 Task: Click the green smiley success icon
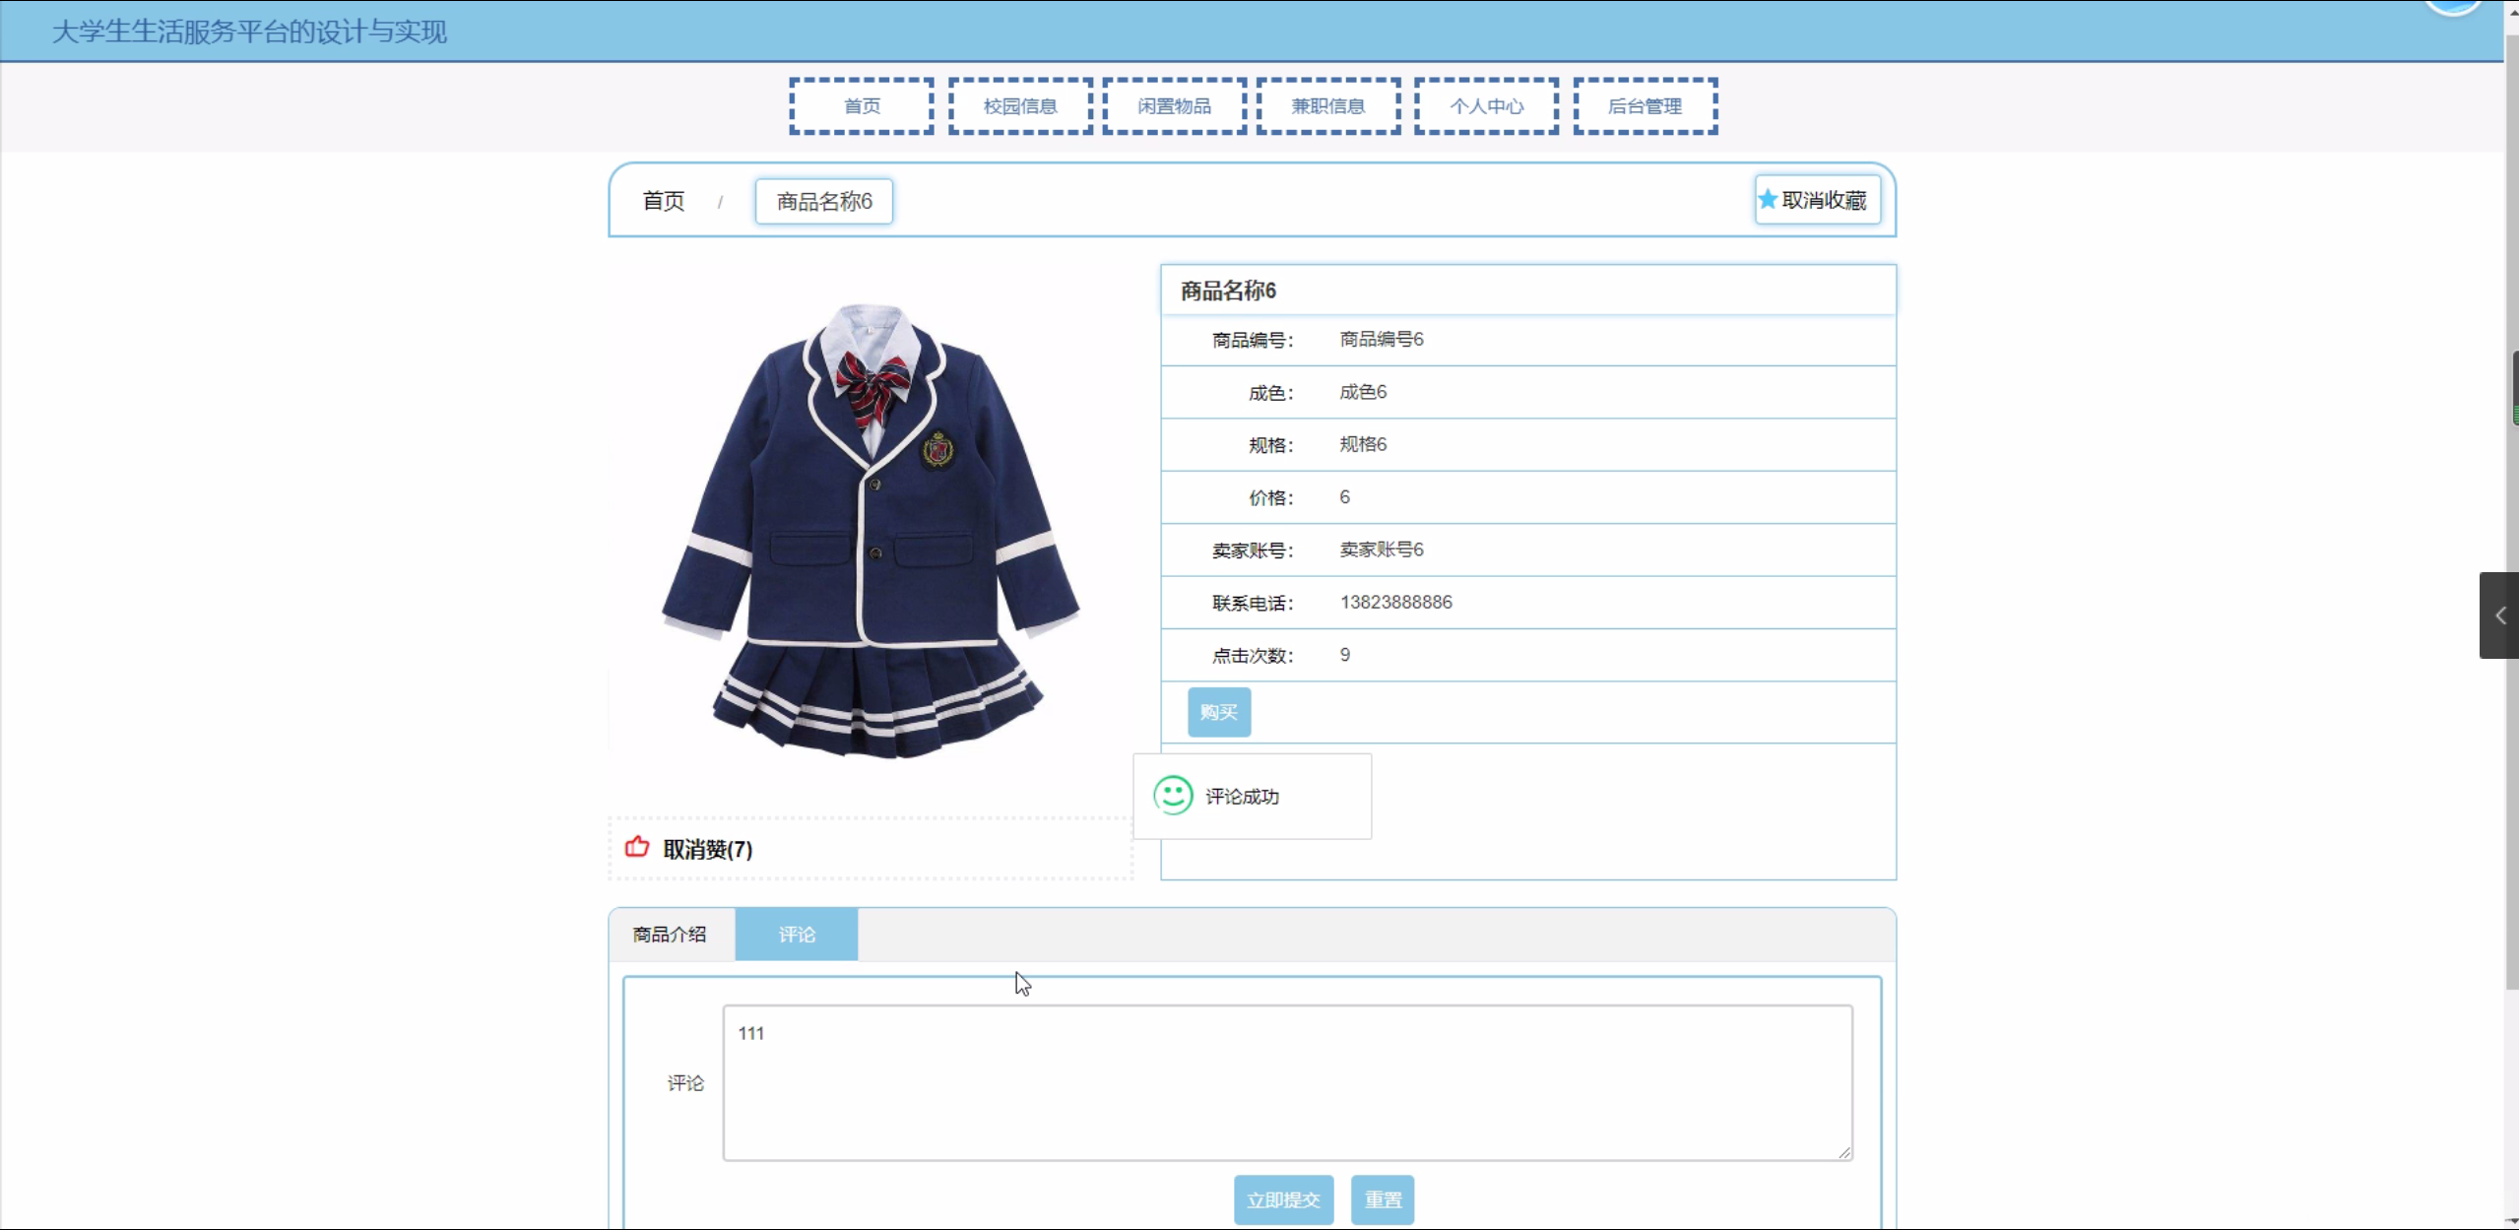tap(1173, 796)
